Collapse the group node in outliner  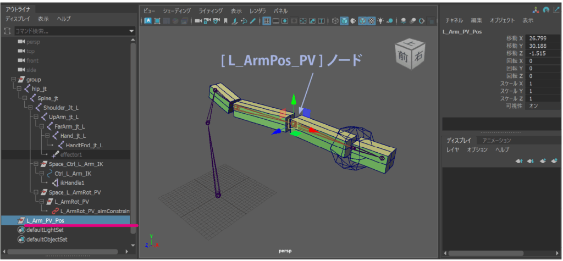tap(13, 80)
